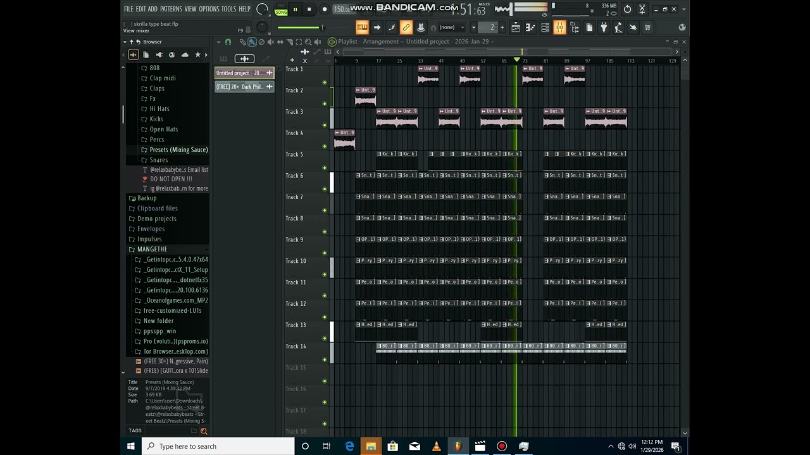The image size is (810, 455).
Task: Click the Playlist horizontal scrollbar
Action: click(x=507, y=52)
